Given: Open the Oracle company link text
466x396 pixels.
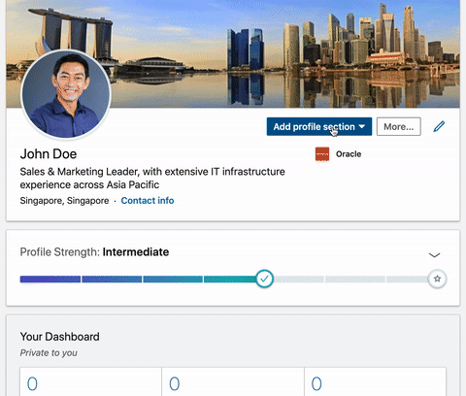Looking at the screenshot, I should [349, 154].
